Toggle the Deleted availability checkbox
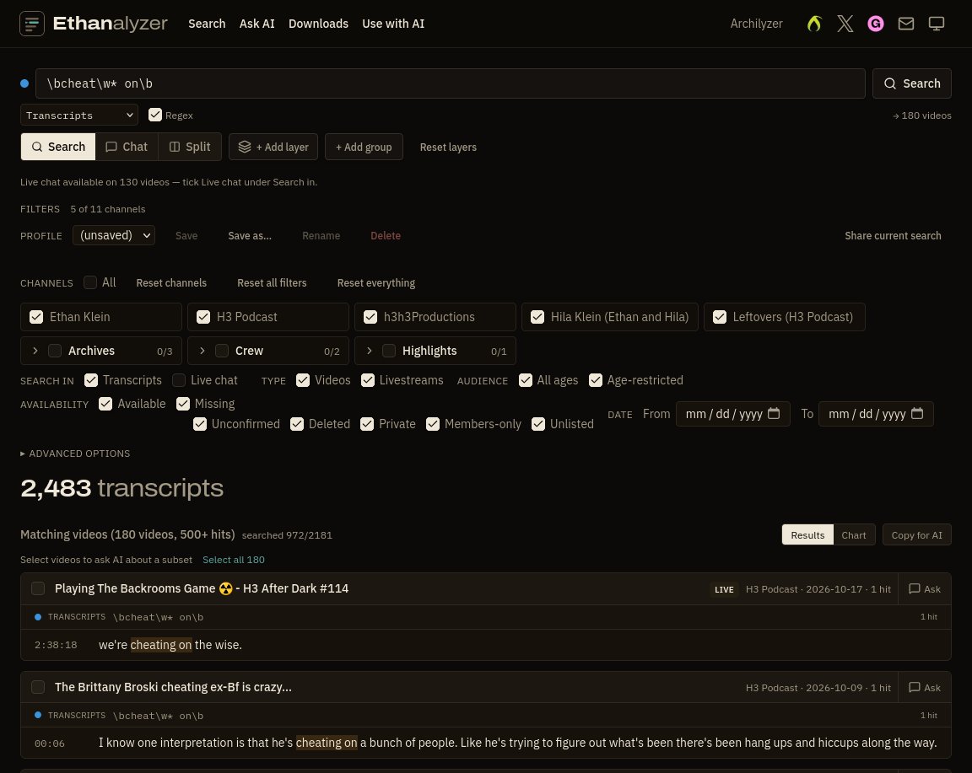Viewport: 972px width, 773px height. [297, 424]
